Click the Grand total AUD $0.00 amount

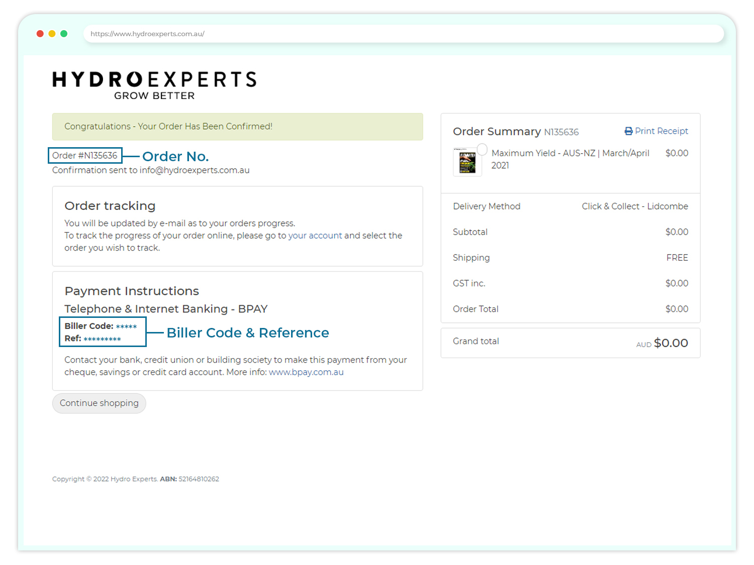(662, 343)
